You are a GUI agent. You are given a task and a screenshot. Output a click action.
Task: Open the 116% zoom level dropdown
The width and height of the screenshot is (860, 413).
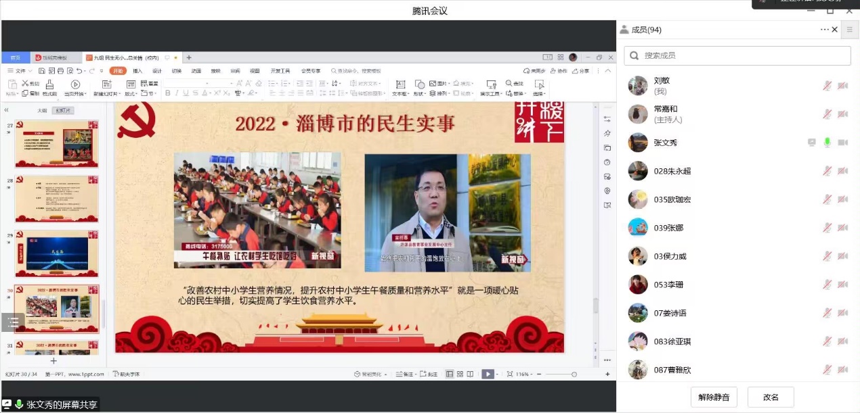point(523,374)
